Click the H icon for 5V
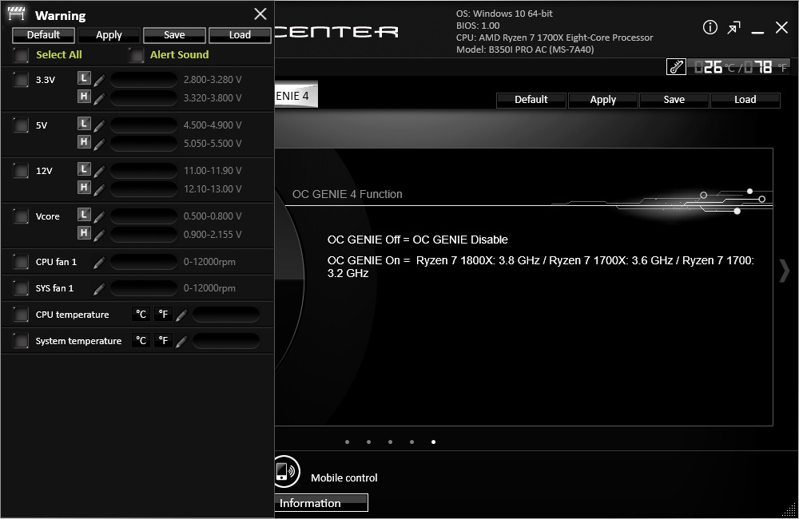799x519 pixels. pos(84,141)
